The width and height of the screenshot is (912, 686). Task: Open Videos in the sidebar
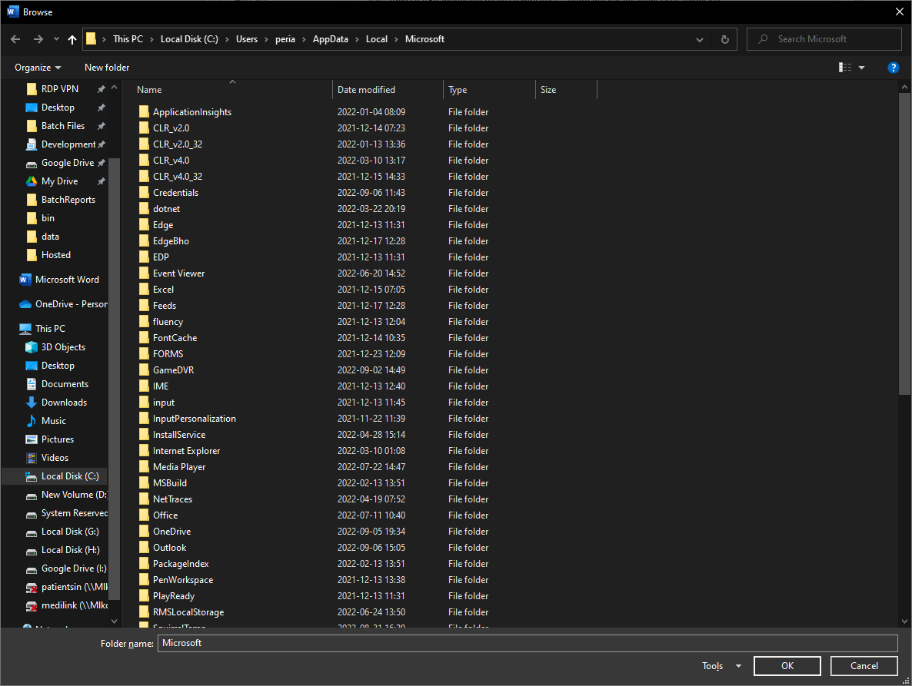point(55,458)
